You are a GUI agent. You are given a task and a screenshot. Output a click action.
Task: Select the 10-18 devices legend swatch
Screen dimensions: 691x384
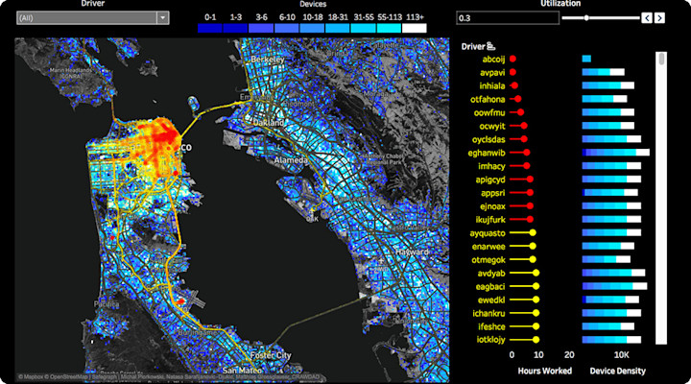(312, 28)
